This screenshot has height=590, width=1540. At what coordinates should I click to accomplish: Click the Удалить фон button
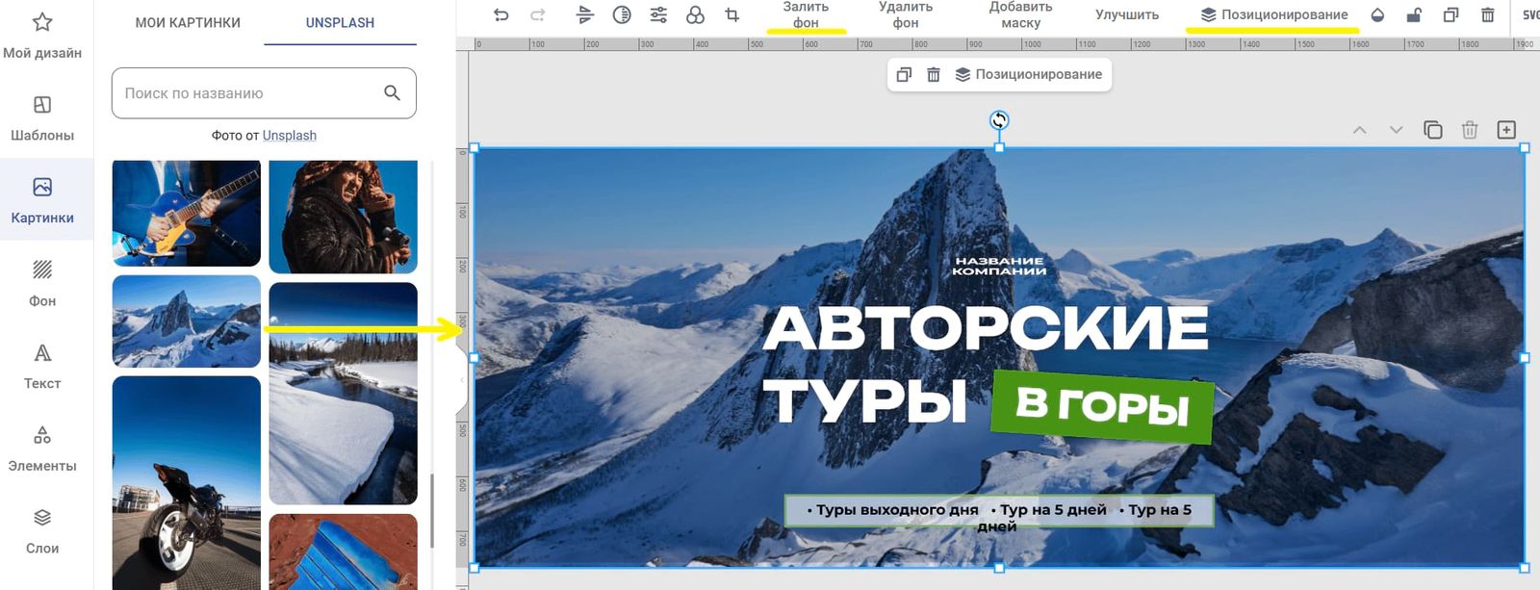905,14
